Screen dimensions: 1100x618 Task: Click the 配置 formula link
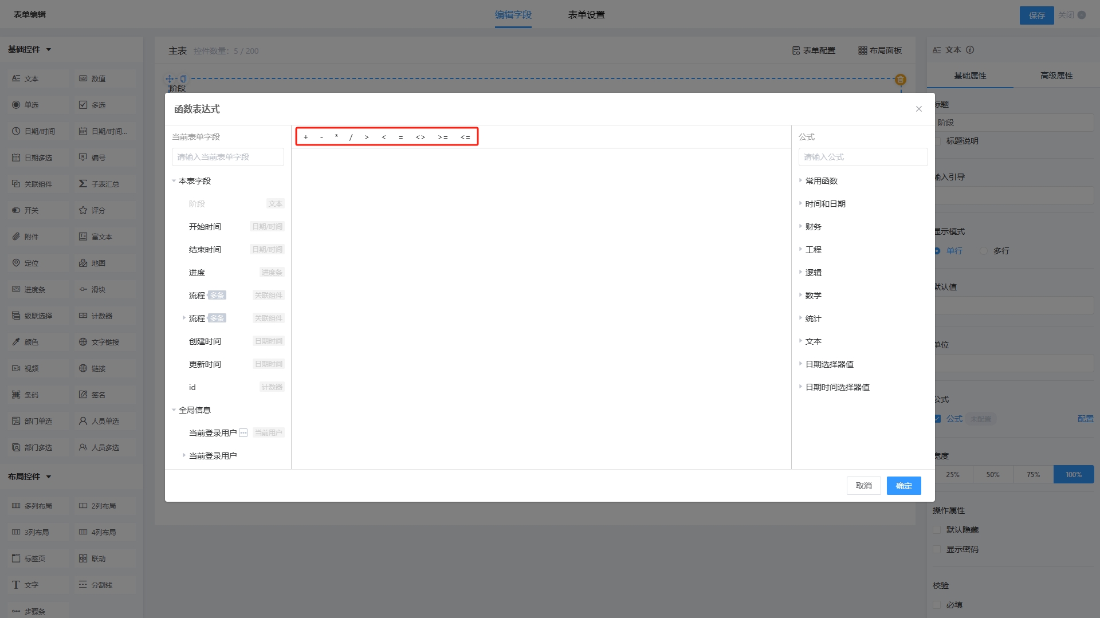pyautogui.click(x=1086, y=419)
